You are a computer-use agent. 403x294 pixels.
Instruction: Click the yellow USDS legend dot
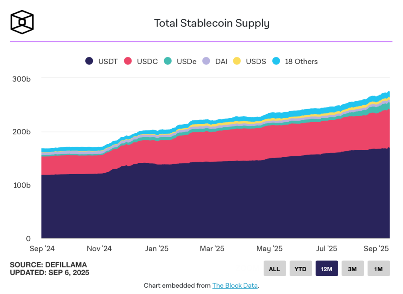(x=237, y=61)
